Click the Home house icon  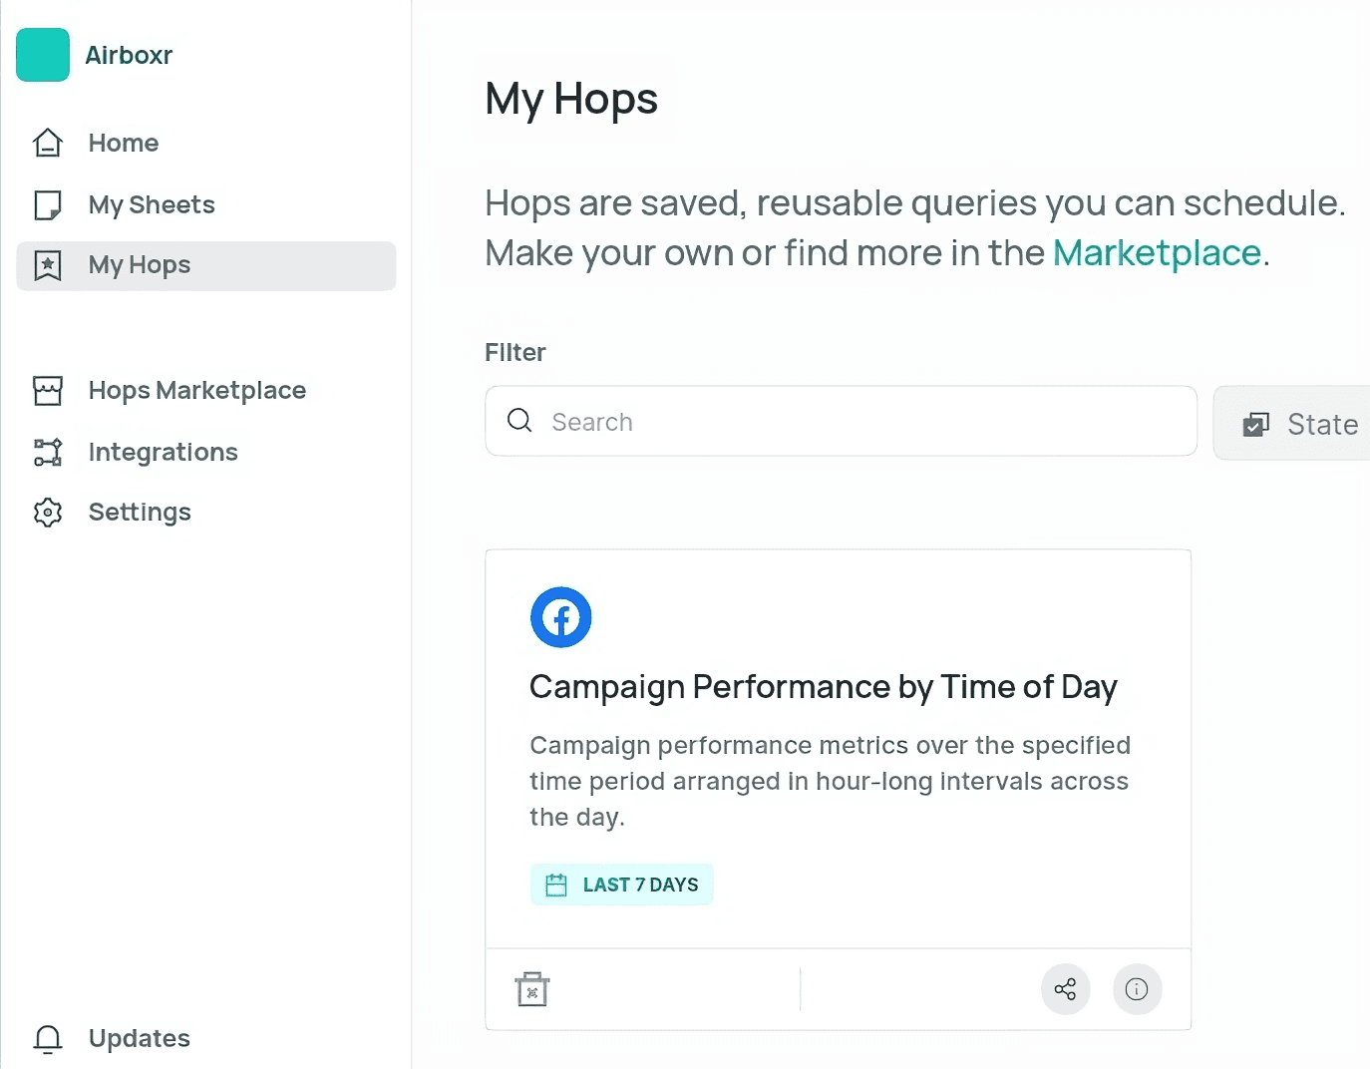pos(48,144)
